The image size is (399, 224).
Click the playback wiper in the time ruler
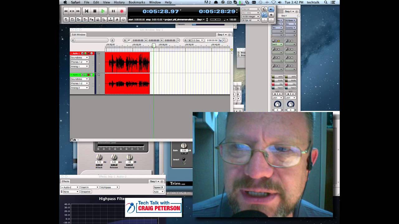coord(154,46)
